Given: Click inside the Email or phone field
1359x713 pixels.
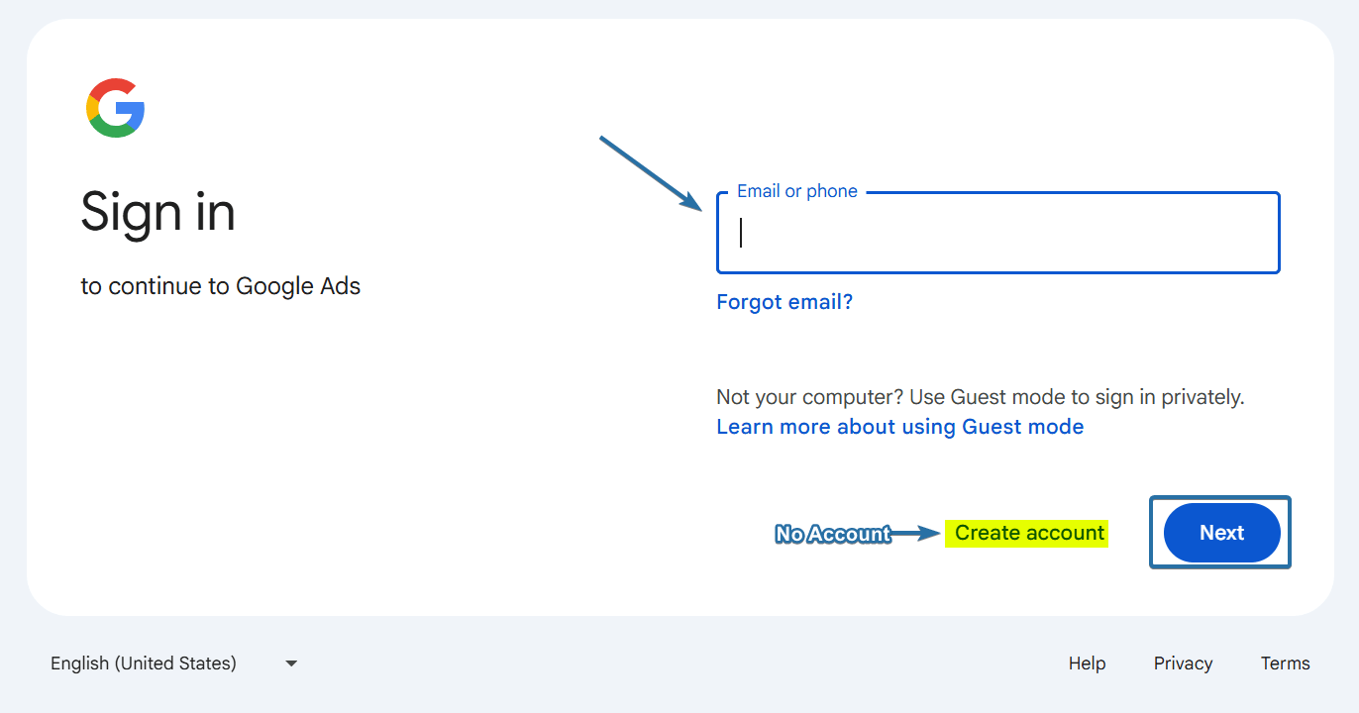Looking at the screenshot, I should pyautogui.click(x=997, y=234).
